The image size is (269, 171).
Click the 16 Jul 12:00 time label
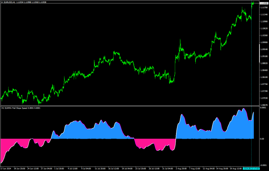114,168
